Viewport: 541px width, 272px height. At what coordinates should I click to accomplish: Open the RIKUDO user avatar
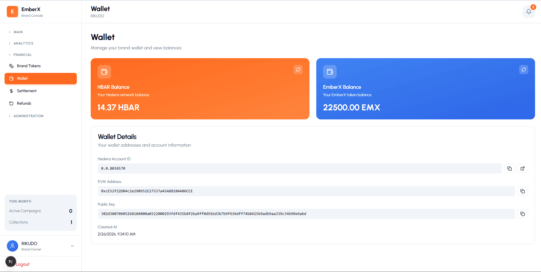click(12, 246)
